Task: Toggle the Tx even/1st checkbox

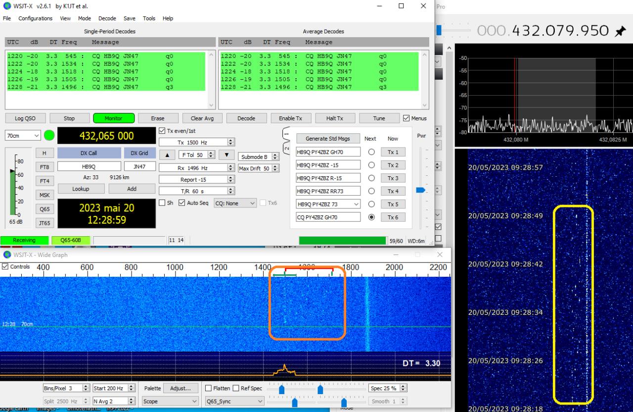Action: [x=162, y=131]
